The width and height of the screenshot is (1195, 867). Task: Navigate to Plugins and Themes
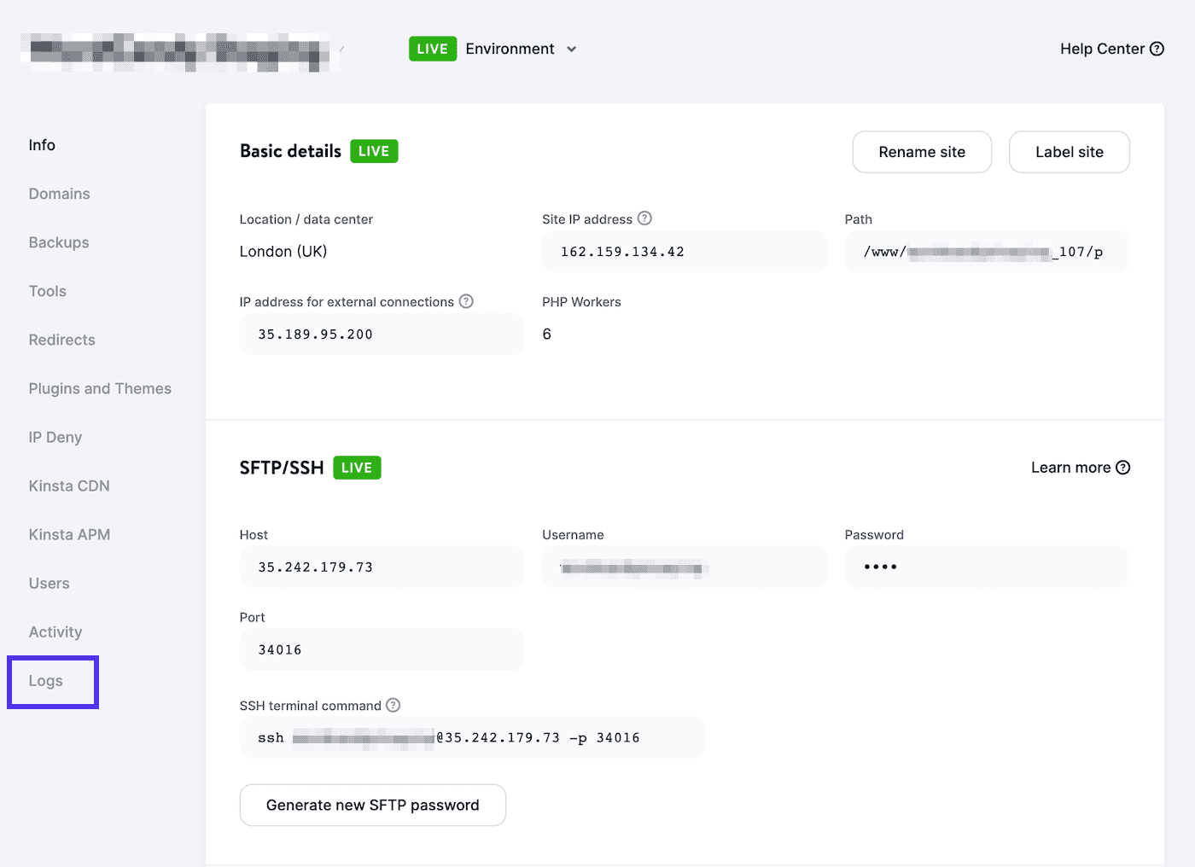[100, 388]
